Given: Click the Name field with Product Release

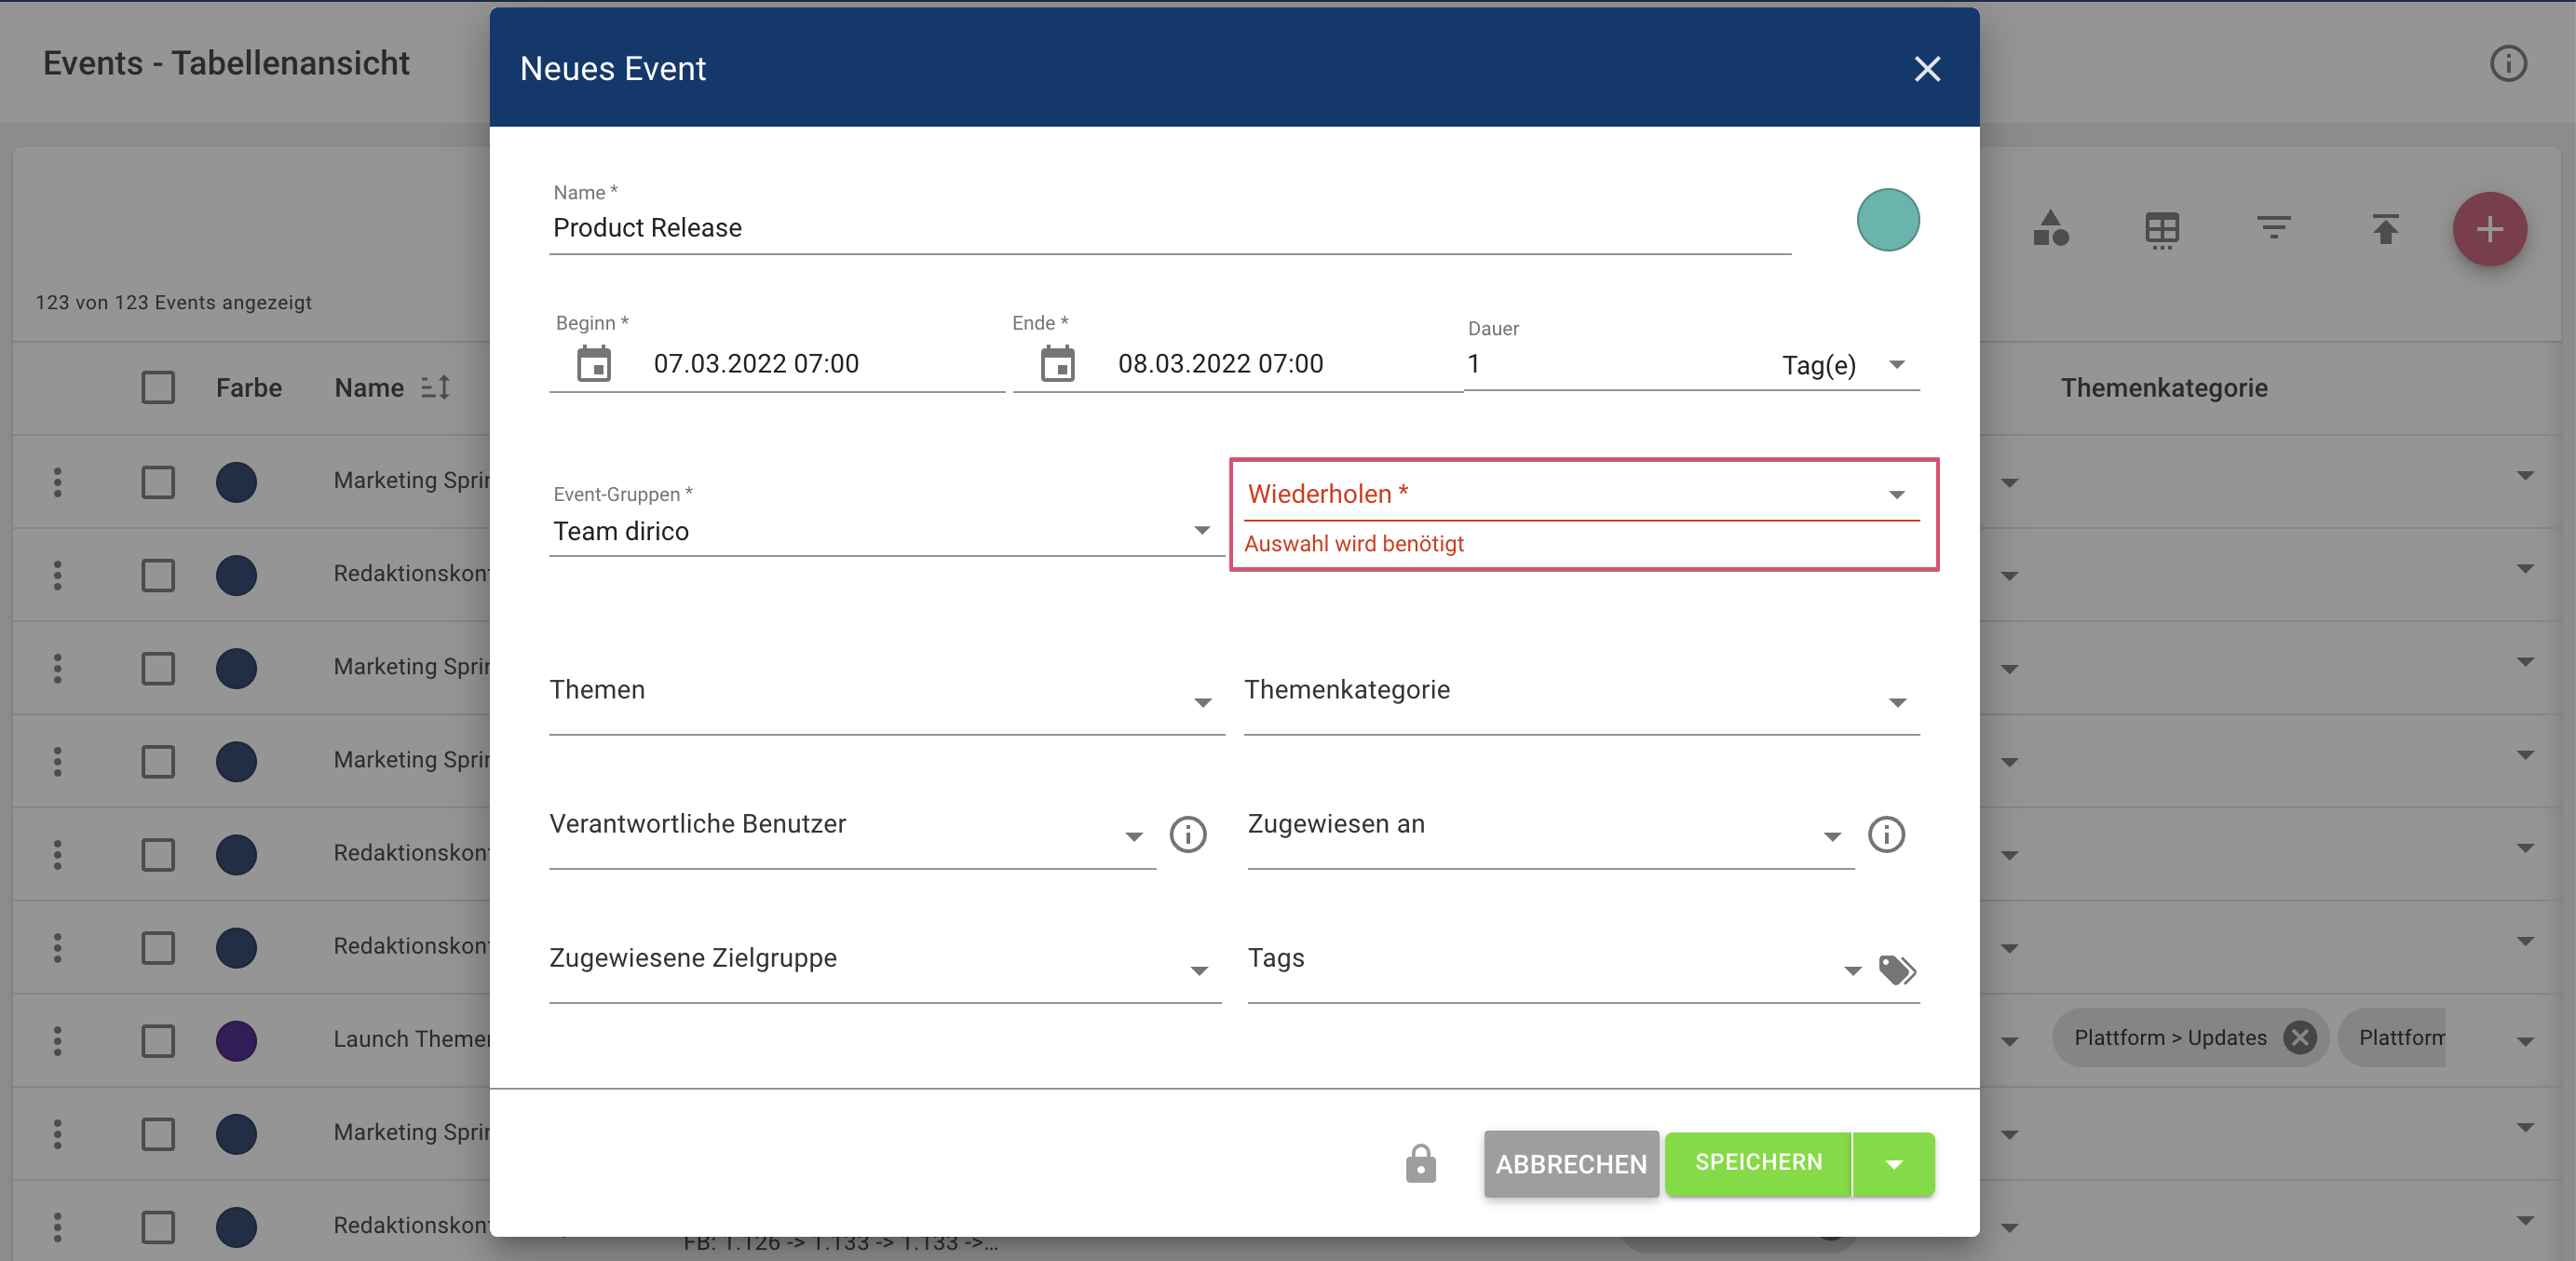Looking at the screenshot, I should pyautogui.click(x=1170, y=228).
